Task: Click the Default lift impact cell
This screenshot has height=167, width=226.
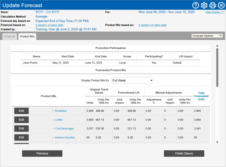Action: click(186, 63)
